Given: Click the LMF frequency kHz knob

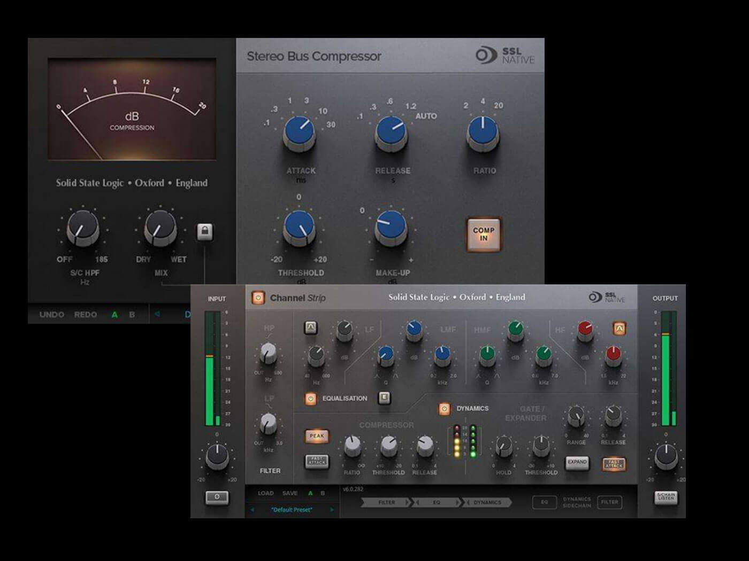Looking at the screenshot, I should (442, 356).
